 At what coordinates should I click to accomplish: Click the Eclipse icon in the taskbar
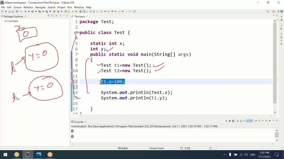tap(28, 155)
